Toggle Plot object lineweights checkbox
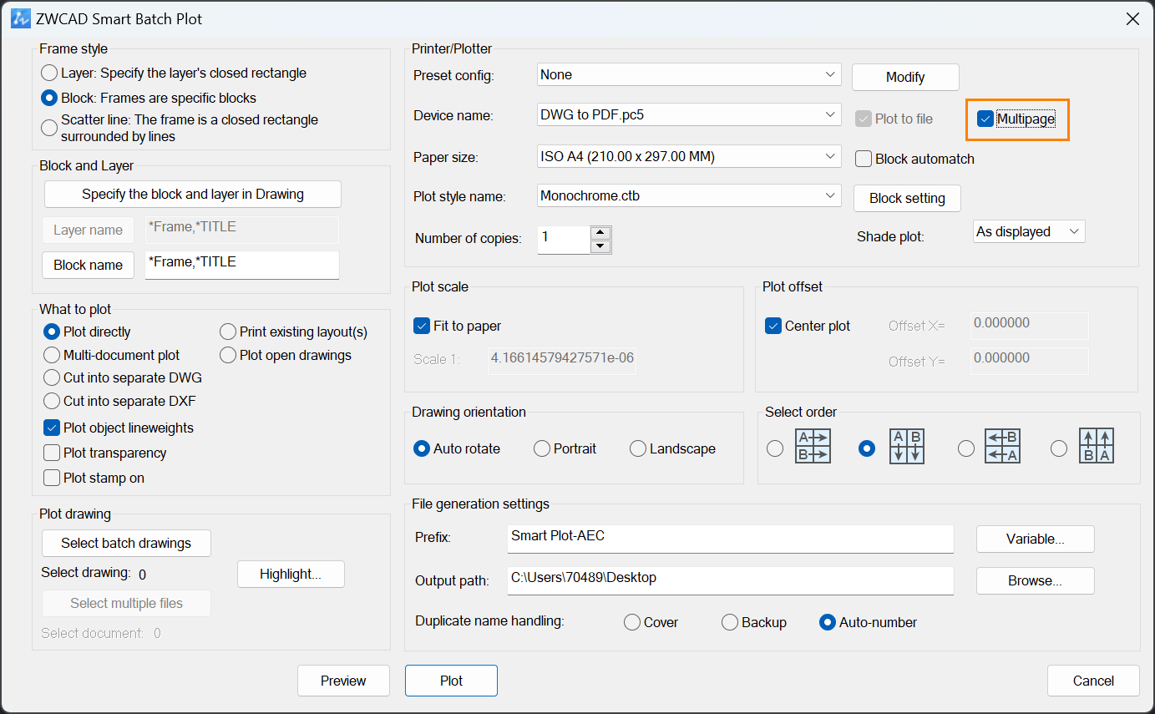Screen dimensions: 1155x714 [x=52, y=428]
